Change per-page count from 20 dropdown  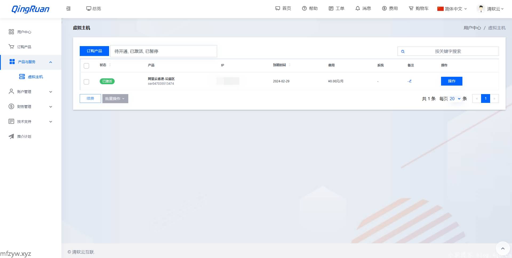455,99
